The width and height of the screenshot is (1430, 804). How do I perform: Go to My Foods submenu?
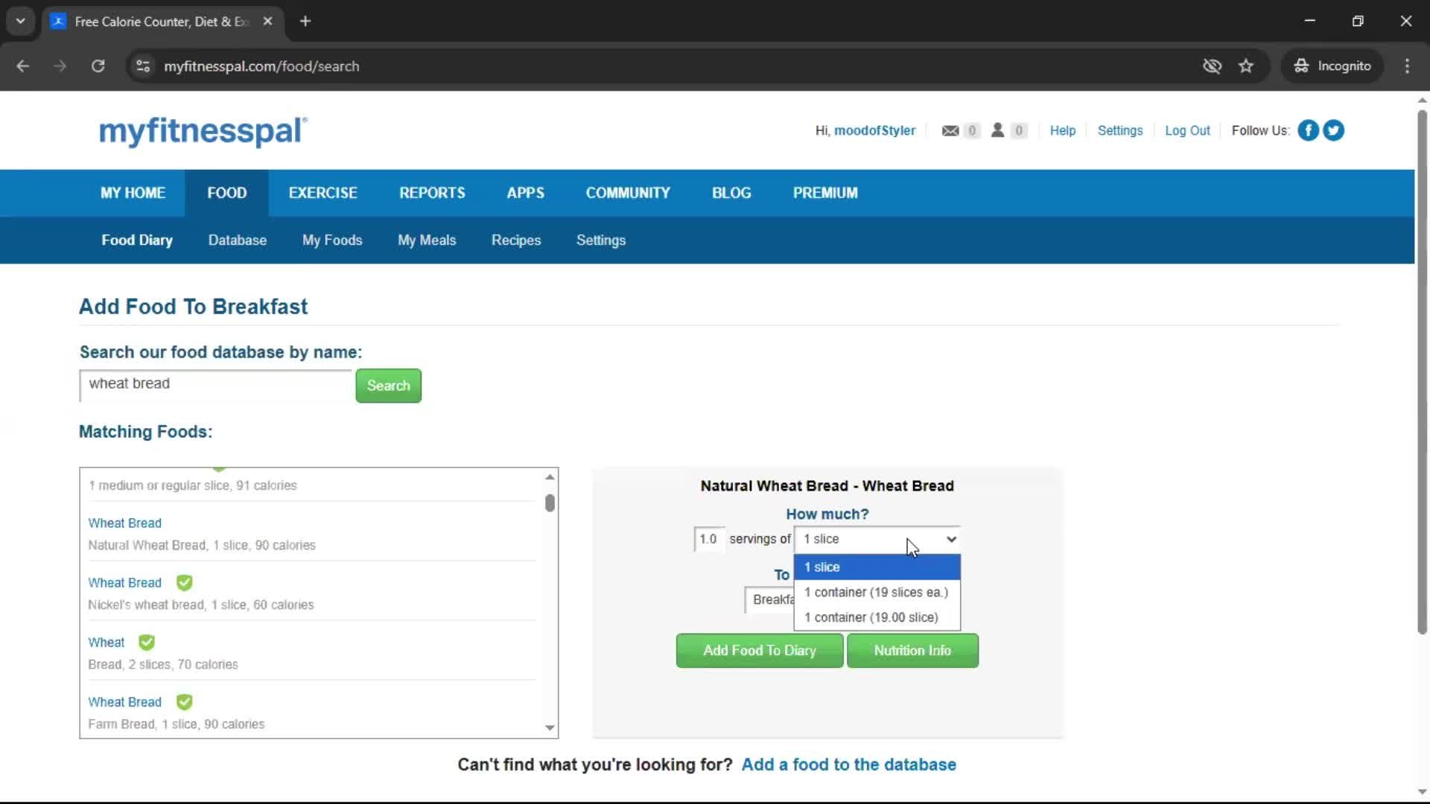(x=332, y=240)
